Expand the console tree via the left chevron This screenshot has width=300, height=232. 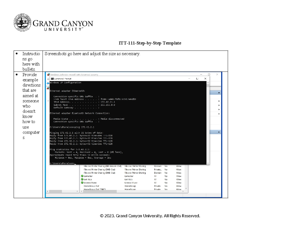click(48, 101)
